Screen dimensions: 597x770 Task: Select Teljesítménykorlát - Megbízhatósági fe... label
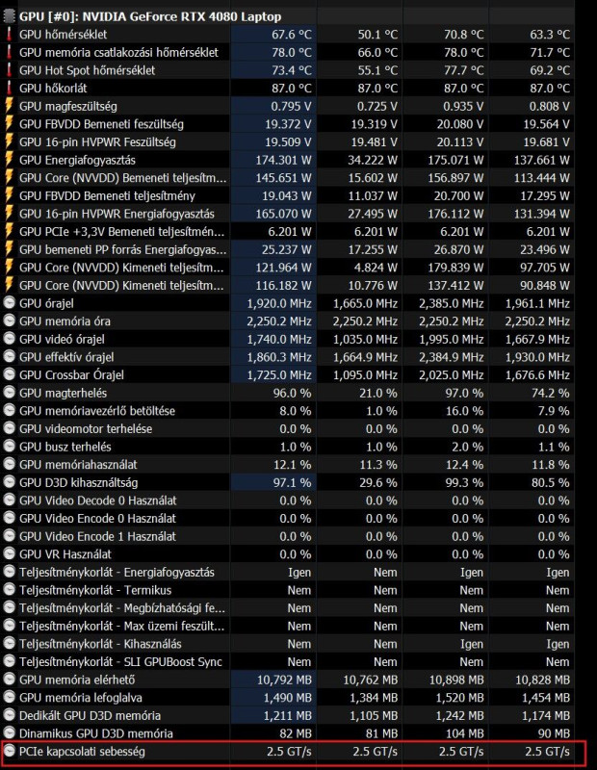point(122,608)
